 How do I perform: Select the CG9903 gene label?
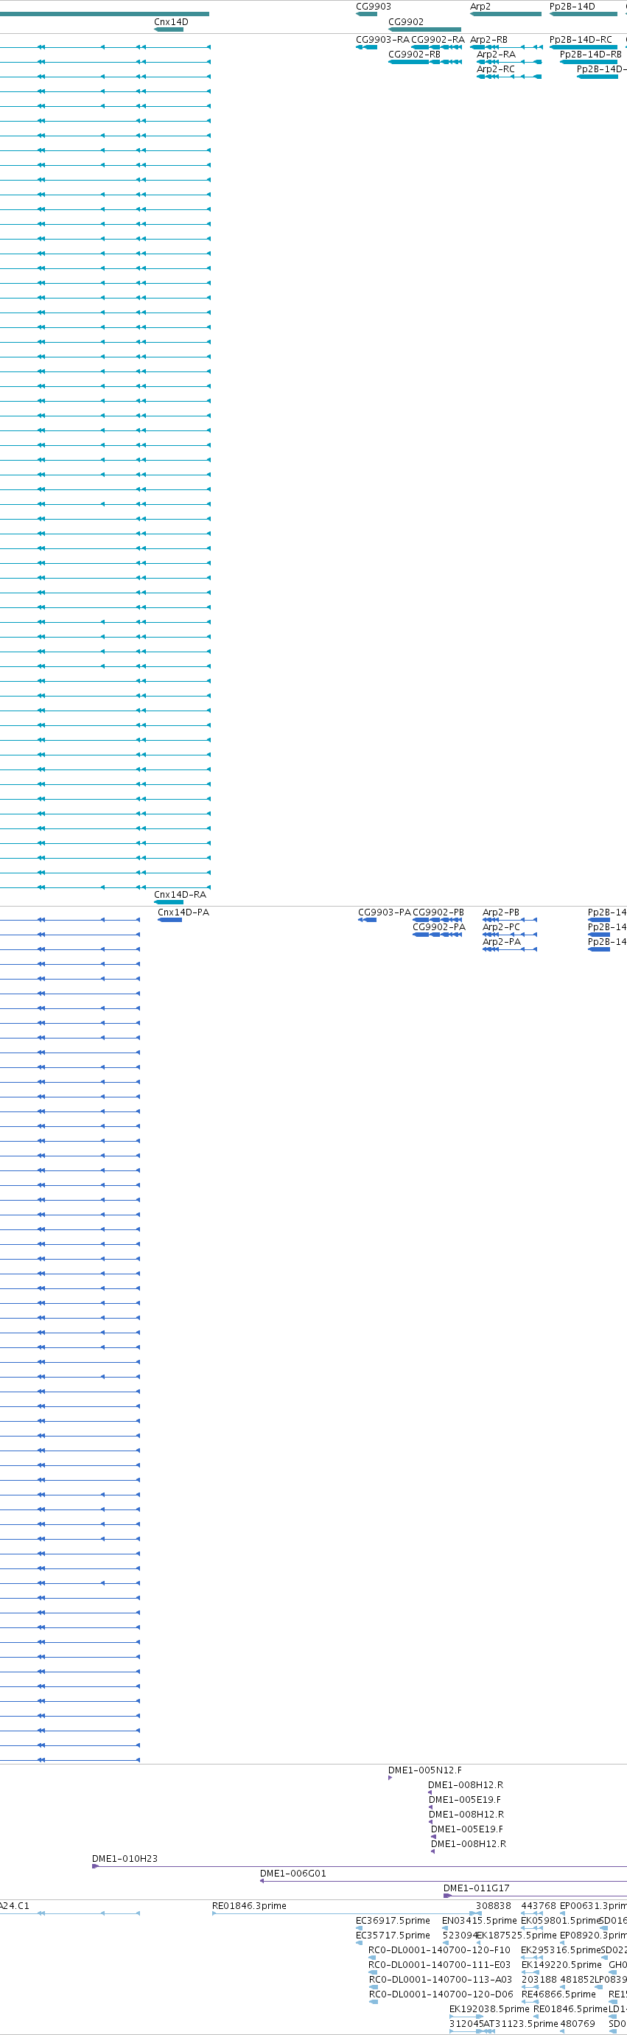click(374, 7)
